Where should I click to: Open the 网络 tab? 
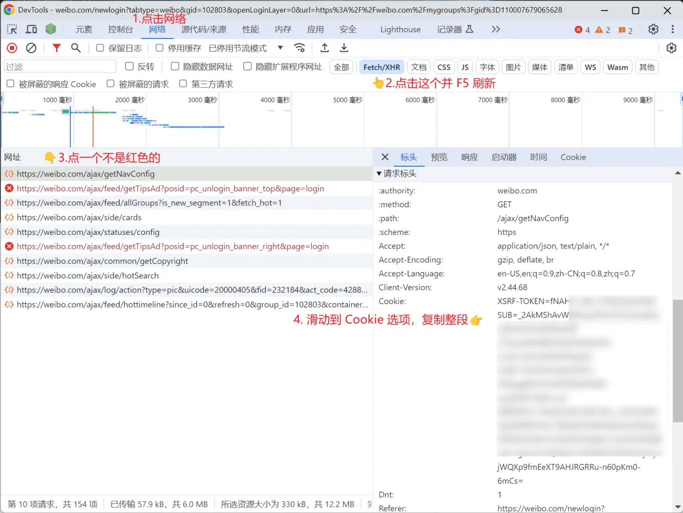coord(157,30)
